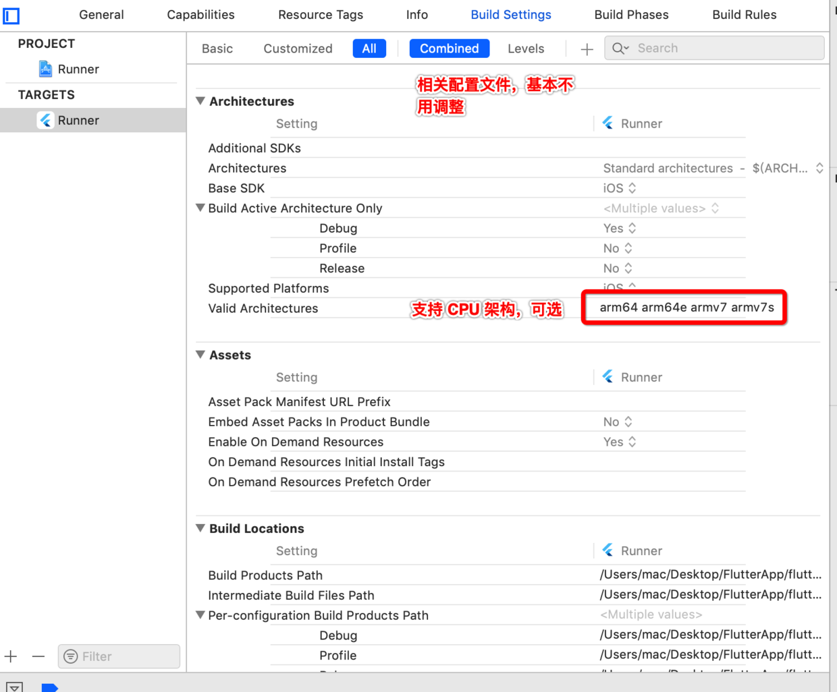This screenshot has height=692, width=837.
Task: Toggle the debug area button at bottom left
Action: point(15,687)
